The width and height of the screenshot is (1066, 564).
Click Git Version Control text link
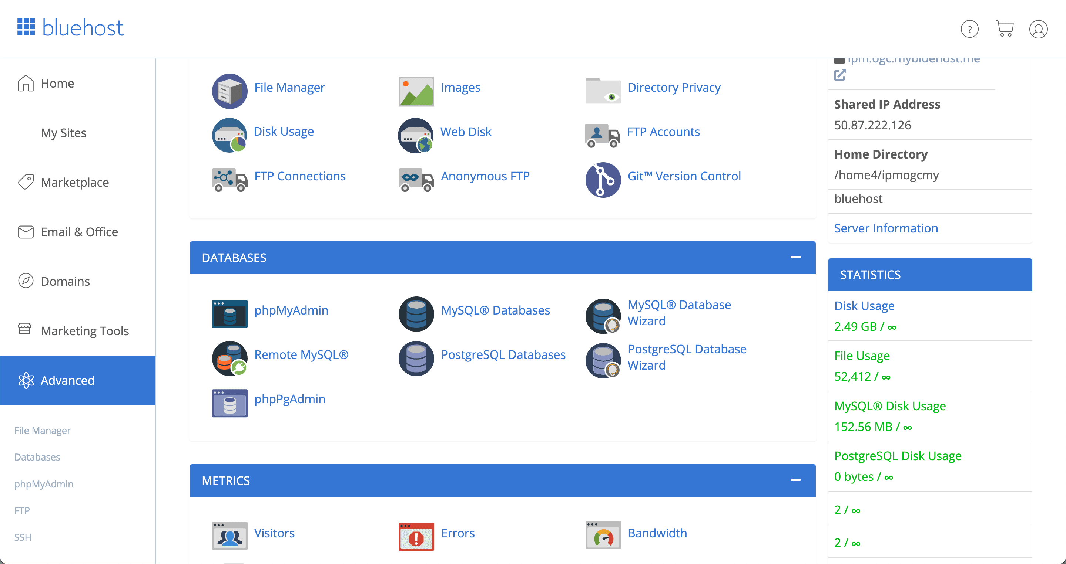[684, 176]
